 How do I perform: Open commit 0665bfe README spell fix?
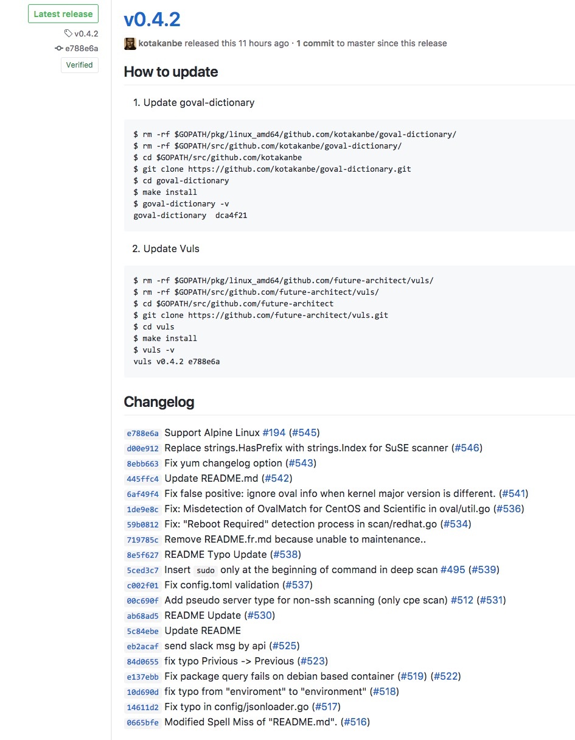pos(142,722)
